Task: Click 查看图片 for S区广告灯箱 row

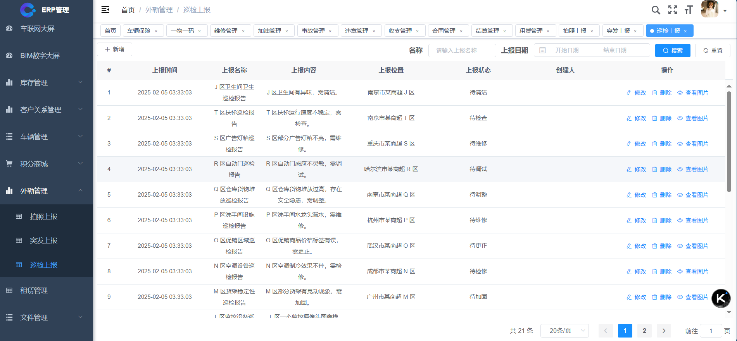Action: 693,144
